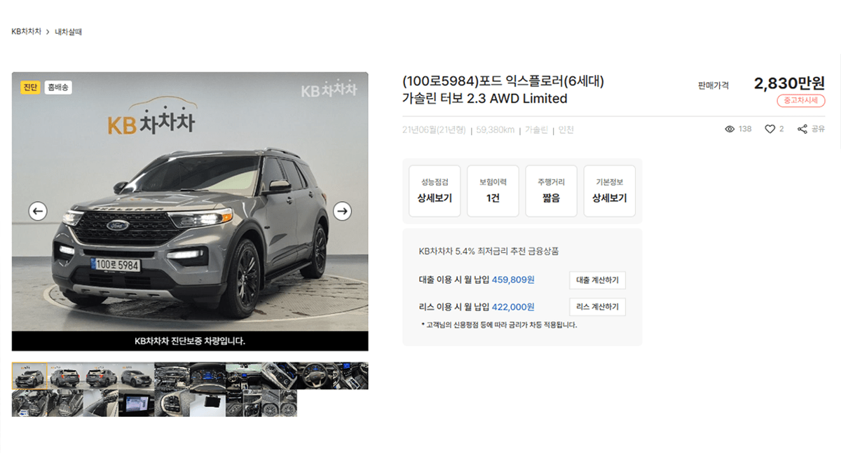This screenshot has height=473, width=841.
Task: Open 내차살때 breadcrumb link
Action: pos(69,32)
